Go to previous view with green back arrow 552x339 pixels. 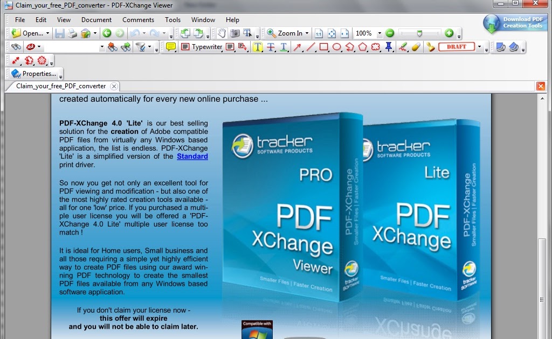(x=107, y=33)
